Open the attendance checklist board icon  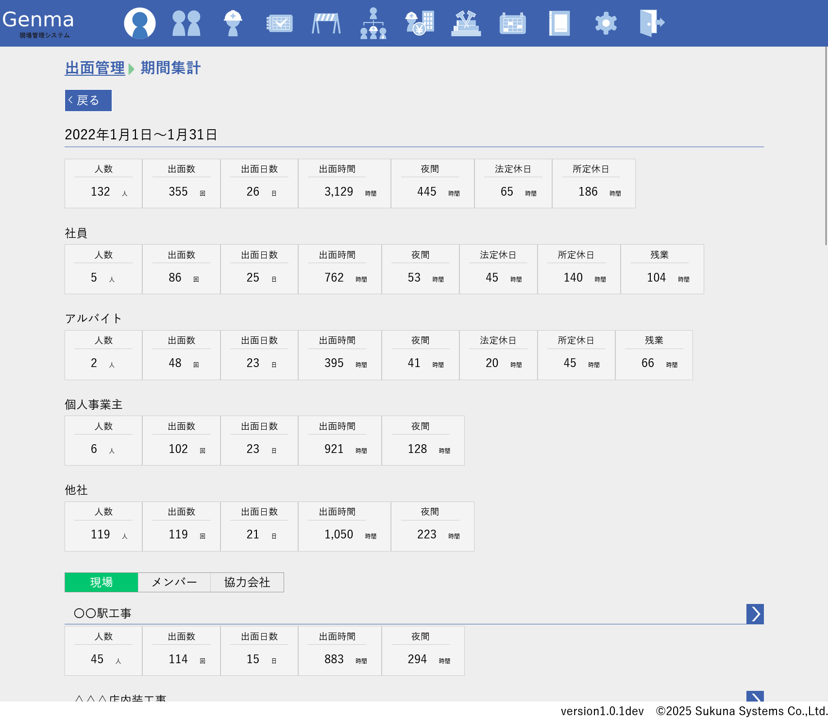[280, 23]
